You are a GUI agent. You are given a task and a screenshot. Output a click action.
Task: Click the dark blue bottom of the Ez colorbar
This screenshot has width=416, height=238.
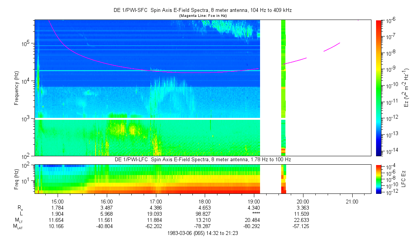click(379, 154)
